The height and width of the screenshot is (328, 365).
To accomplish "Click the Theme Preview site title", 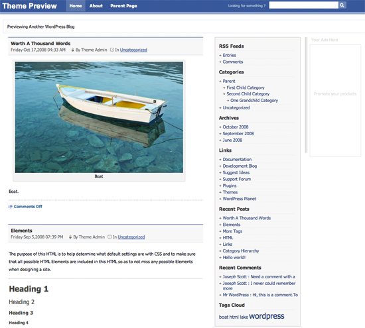I will [30, 6].
